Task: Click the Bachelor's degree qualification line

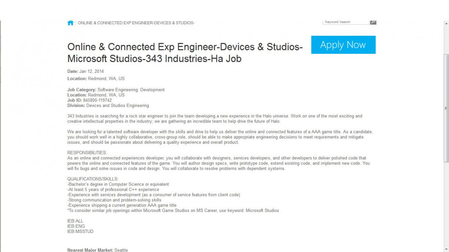Action: pos(118,184)
